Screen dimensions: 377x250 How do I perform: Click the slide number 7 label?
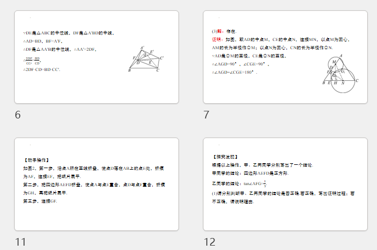coord(206,115)
